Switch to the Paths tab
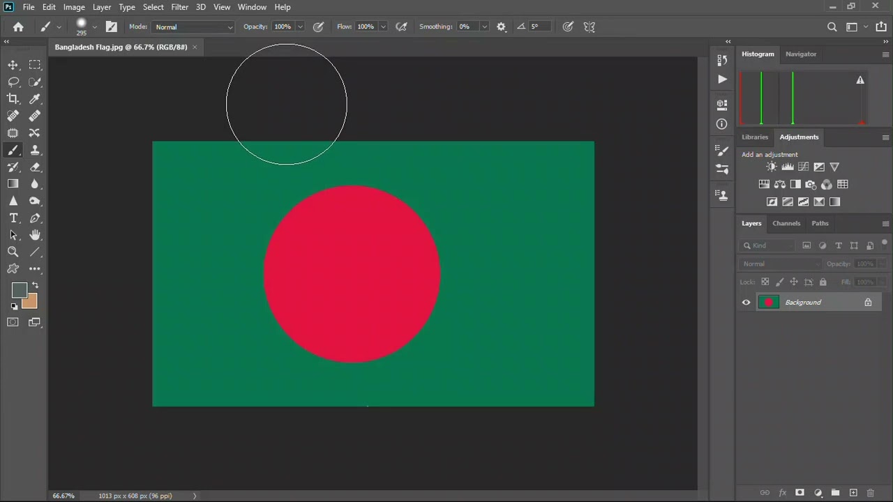Screen dimensions: 893x502 coord(820,223)
